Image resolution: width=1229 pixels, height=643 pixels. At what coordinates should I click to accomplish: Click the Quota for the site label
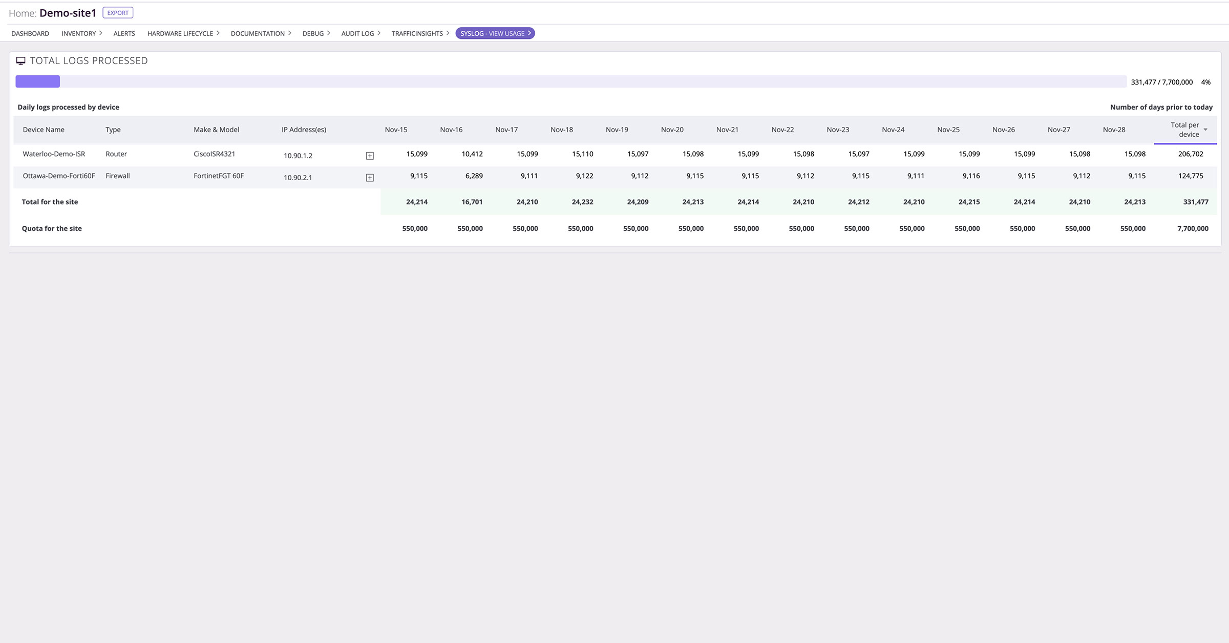click(x=52, y=228)
